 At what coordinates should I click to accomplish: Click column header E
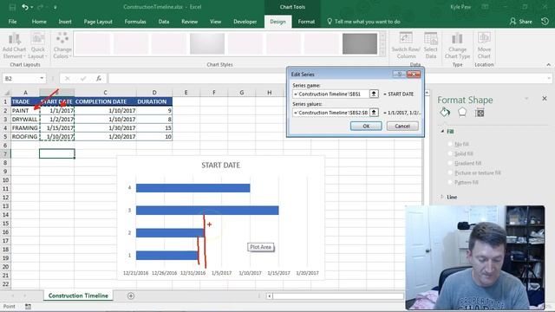(186, 93)
